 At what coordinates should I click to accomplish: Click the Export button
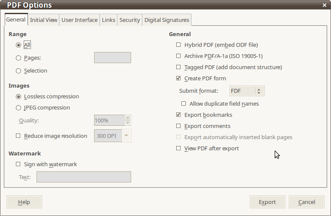pos(267,202)
